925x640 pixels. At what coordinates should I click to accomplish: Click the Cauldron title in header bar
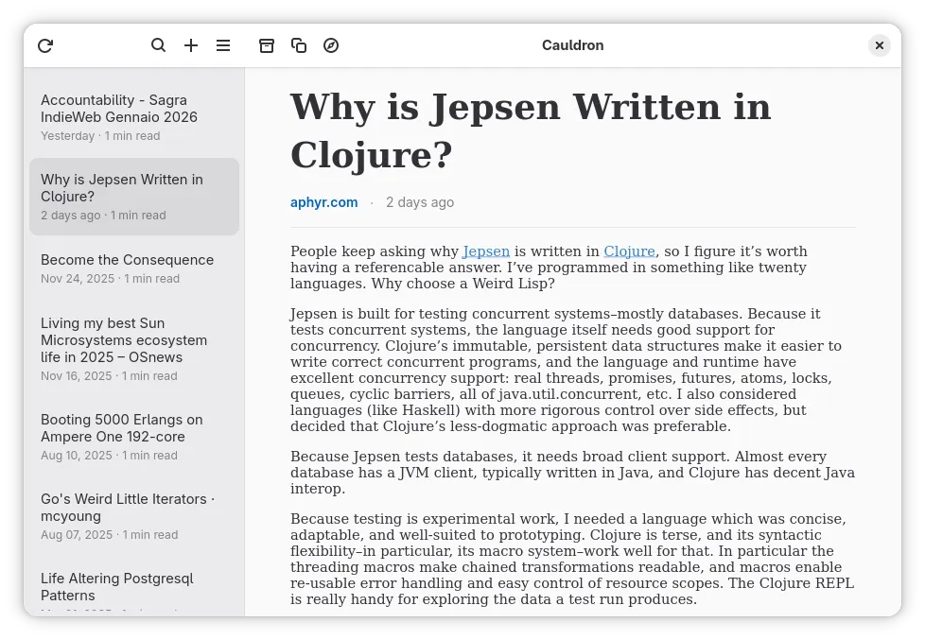point(572,45)
